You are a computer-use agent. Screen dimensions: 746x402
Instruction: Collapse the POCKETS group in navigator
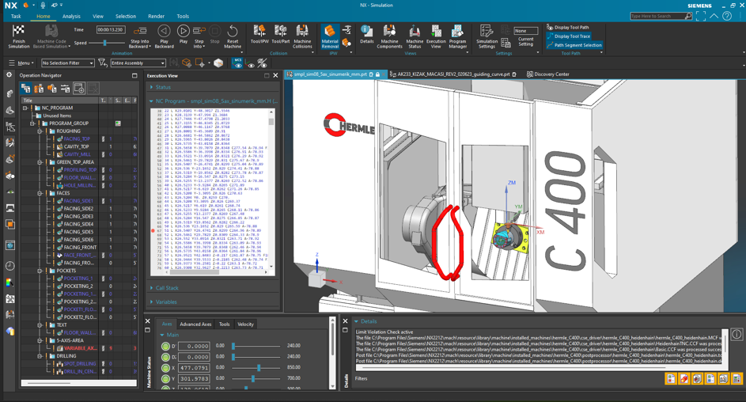pyautogui.click(x=40, y=270)
